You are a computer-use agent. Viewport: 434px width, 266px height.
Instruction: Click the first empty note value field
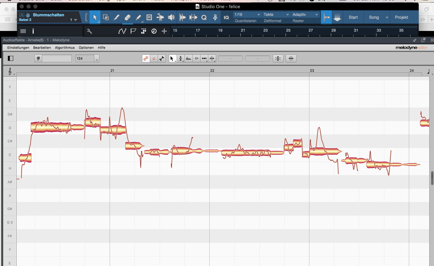[230, 59]
